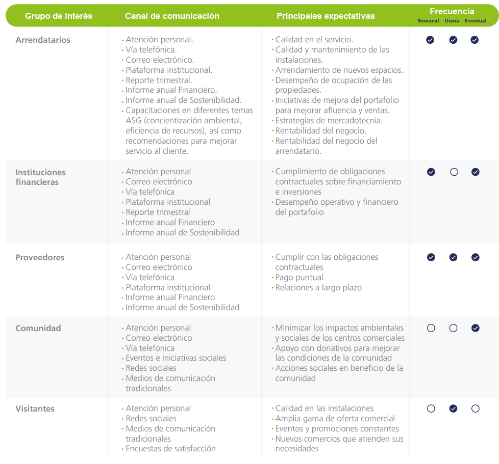
Task: Select the empty Diaria circle for Comunidad
Action: [453, 328]
